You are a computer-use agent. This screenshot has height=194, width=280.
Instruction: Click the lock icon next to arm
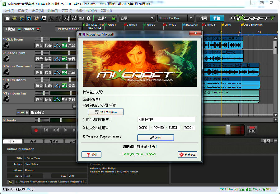click(x=27, y=112)
